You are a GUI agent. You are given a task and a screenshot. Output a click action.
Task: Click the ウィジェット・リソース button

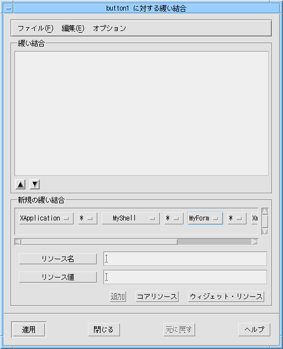[x=226, y=296]
